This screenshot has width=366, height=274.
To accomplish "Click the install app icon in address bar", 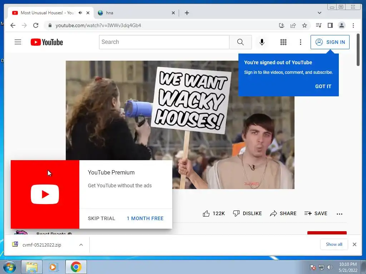I will [282, 25].
